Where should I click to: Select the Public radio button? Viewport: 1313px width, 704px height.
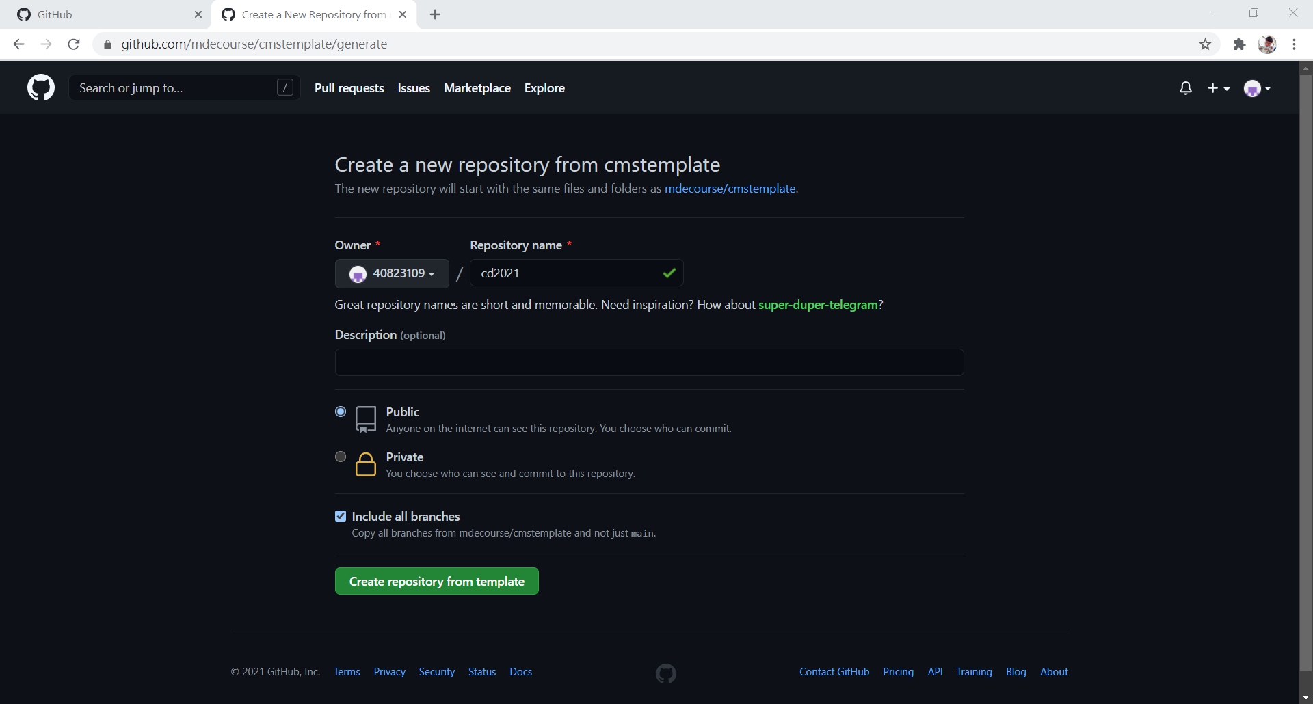tap(341, 411)
